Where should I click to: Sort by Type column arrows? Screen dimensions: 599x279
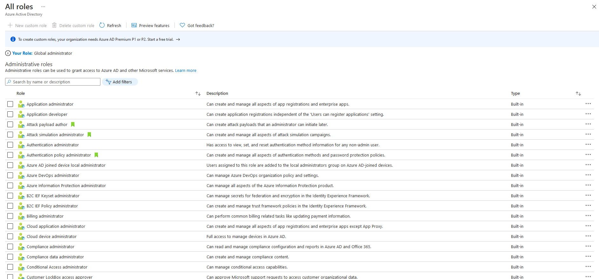(x=578, y=93)
